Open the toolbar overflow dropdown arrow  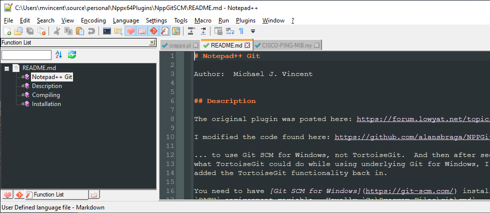[x=253, y=31]
